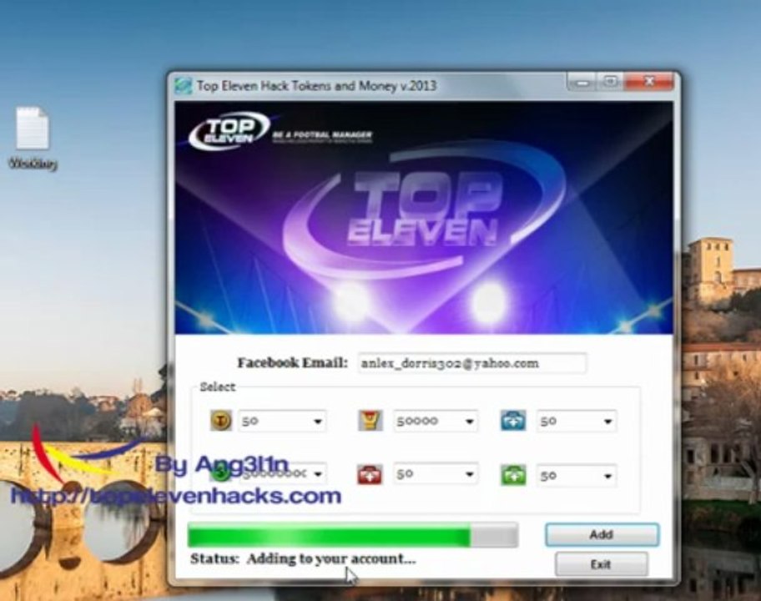Click the Add button
Screen dimensions: 761x601
pyautogui.click(x=602, y=534)
